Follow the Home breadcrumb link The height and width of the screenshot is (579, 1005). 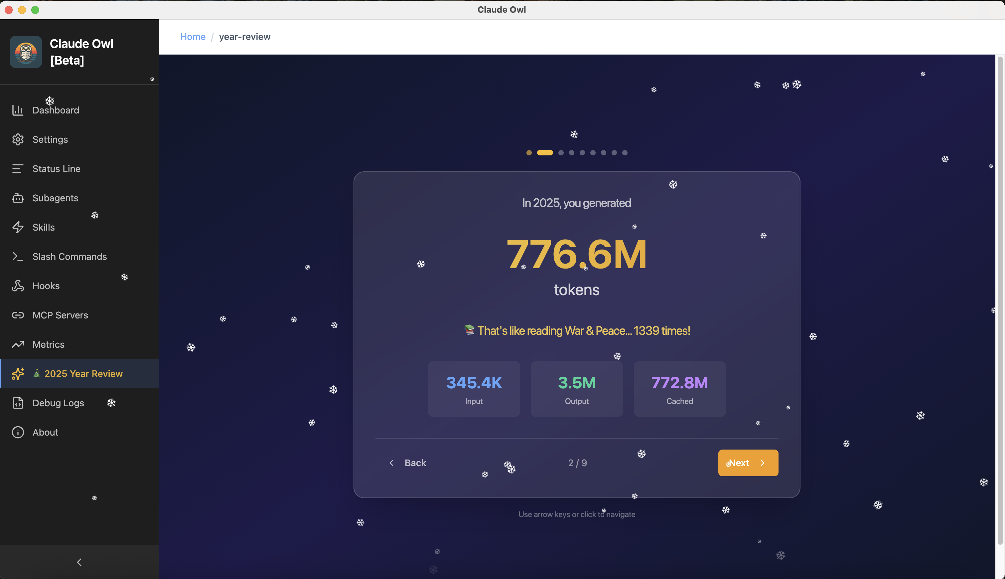pos(193,37)
